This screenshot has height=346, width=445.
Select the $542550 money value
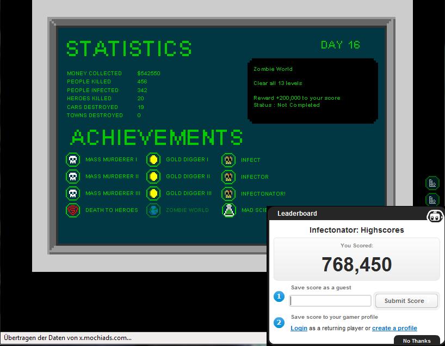(x=149, y=74)
